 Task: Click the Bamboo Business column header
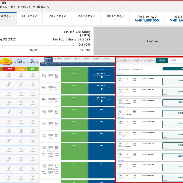(x=102, y=69)
